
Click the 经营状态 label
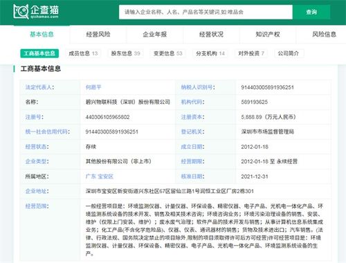point(37,147)
